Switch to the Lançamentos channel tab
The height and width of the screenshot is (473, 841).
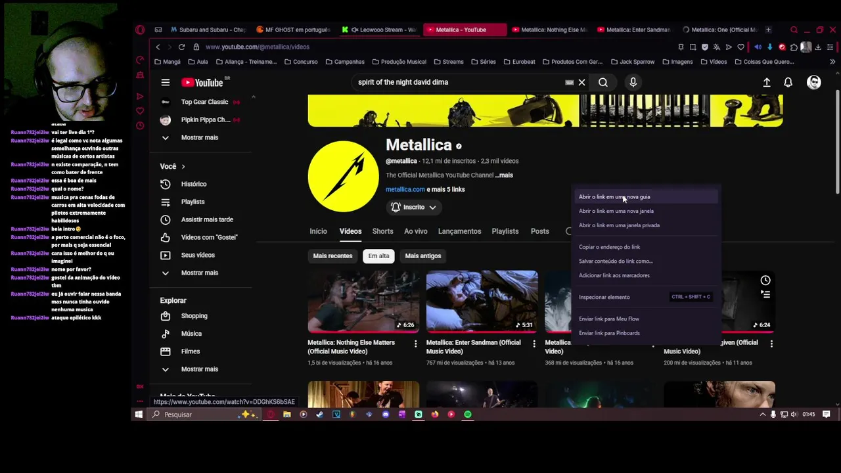[x=459, y=231]
